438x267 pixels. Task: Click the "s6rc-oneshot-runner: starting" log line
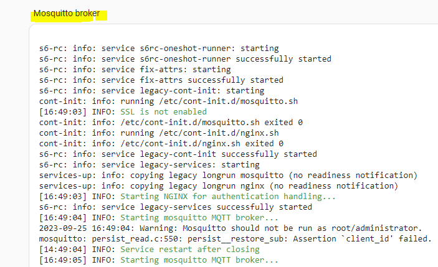158,48
